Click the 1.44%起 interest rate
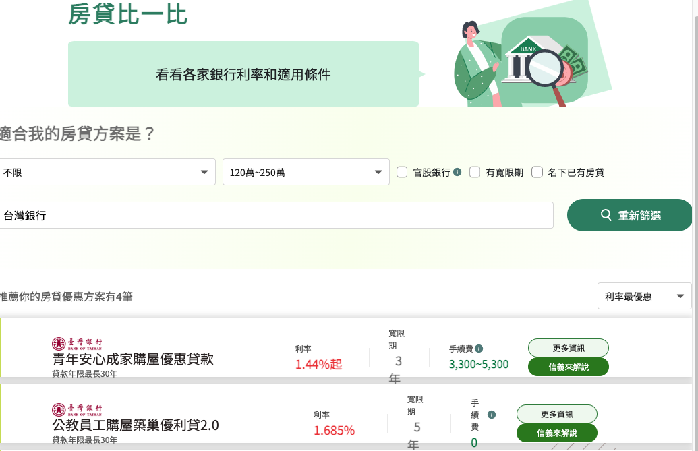Screen dimensions: 698x451 (318, 365)
